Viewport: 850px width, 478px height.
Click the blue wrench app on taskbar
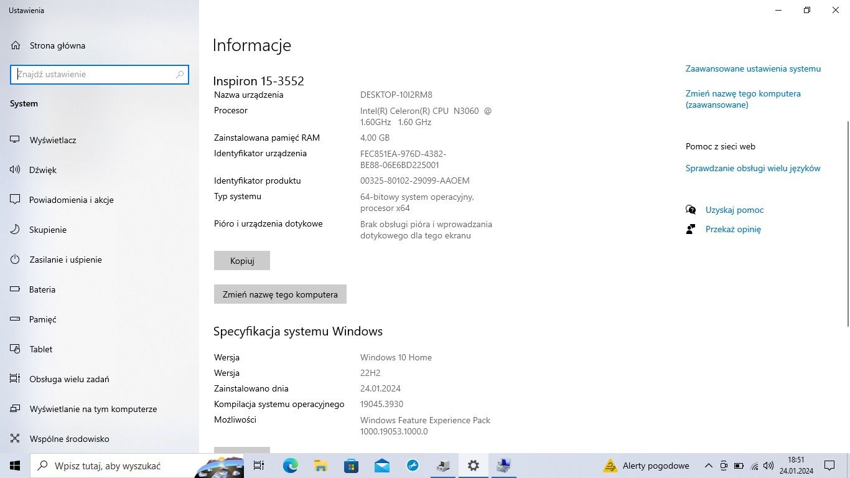[x=412, y=466]
